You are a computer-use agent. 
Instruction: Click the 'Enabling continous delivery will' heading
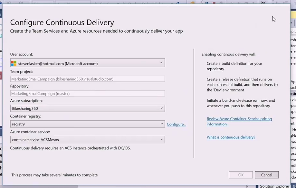tap(228, 54)
